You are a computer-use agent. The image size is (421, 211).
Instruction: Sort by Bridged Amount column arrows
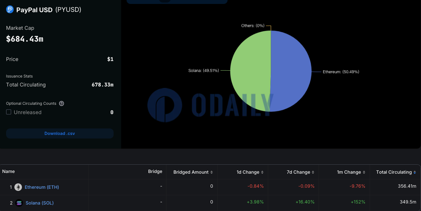(x=211, y=172)
